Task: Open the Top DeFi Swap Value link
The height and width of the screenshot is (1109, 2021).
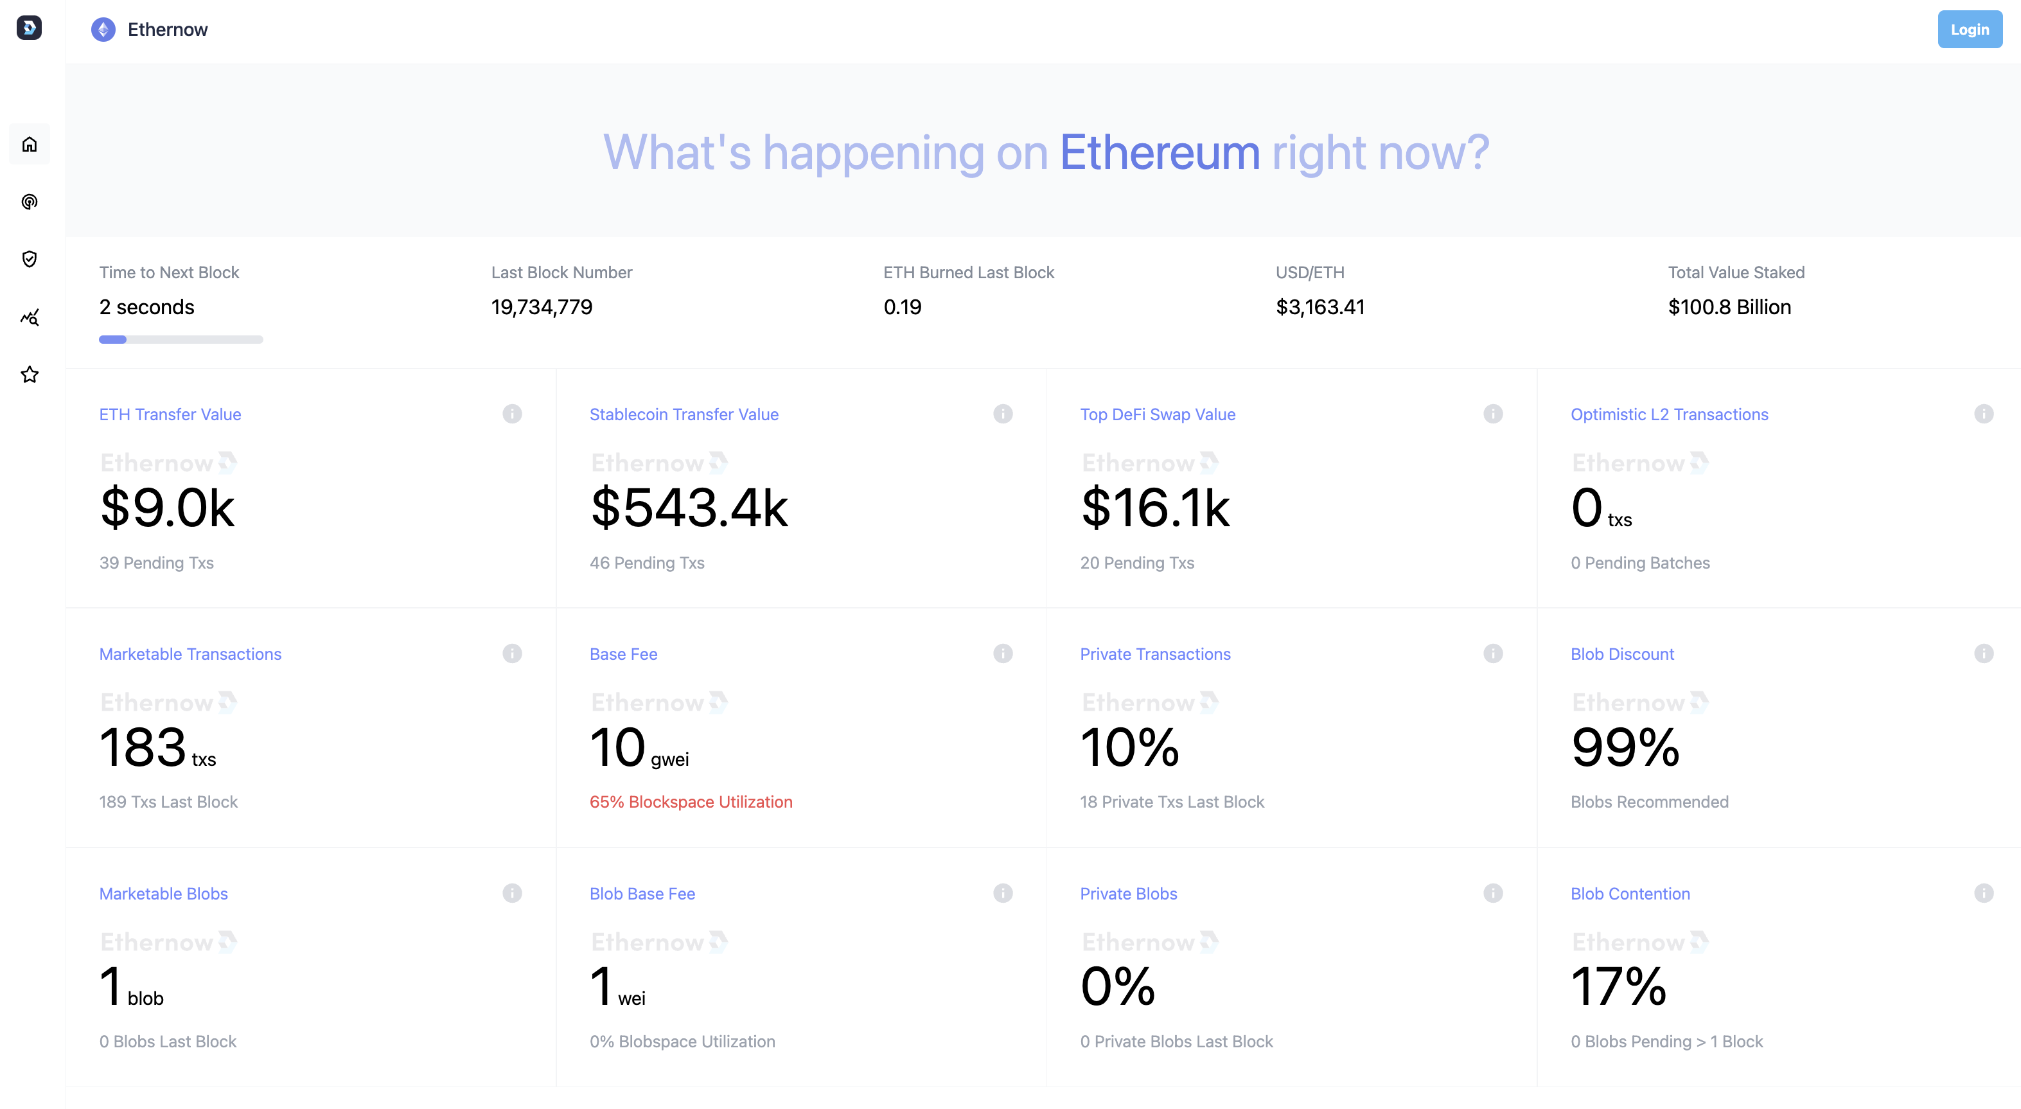Action: [x=1157, y=414]
